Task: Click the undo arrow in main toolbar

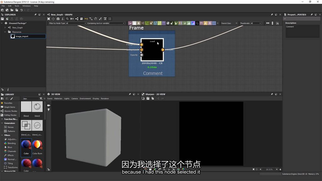Action: tap(22, 10)
